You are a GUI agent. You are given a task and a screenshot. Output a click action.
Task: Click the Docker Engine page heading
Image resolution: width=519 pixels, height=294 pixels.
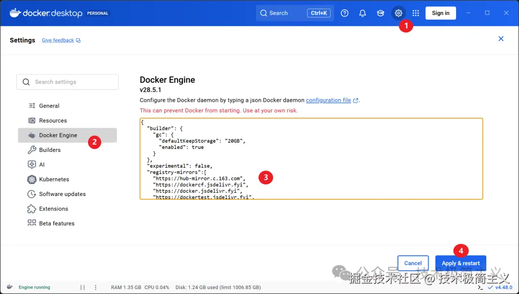(x=168, y=80)
